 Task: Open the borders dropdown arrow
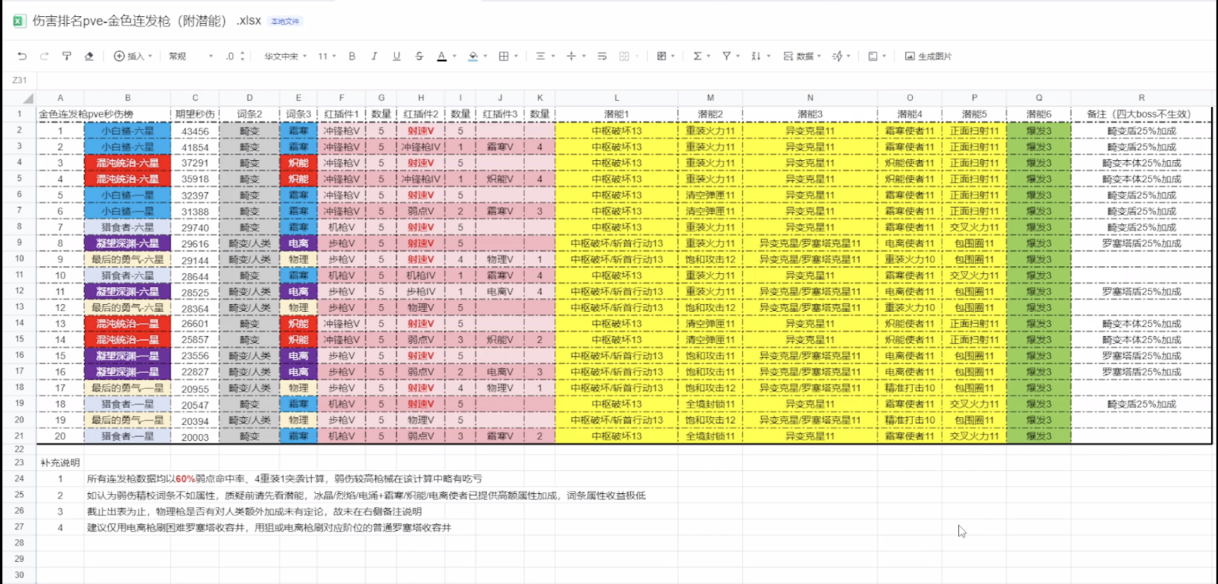(516, 56)
